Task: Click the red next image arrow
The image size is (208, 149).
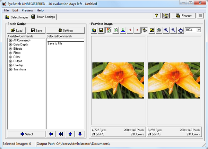Action: click(137, 30)
